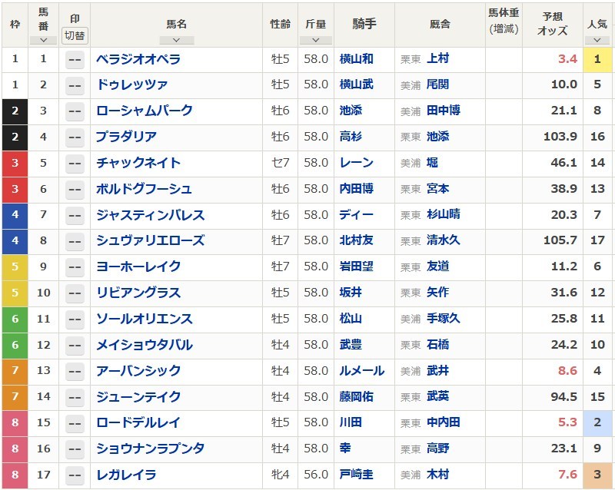View jockey profile for 戸崎圭
The height and width of the screenshot is (490, 615).
click(356, 475)
